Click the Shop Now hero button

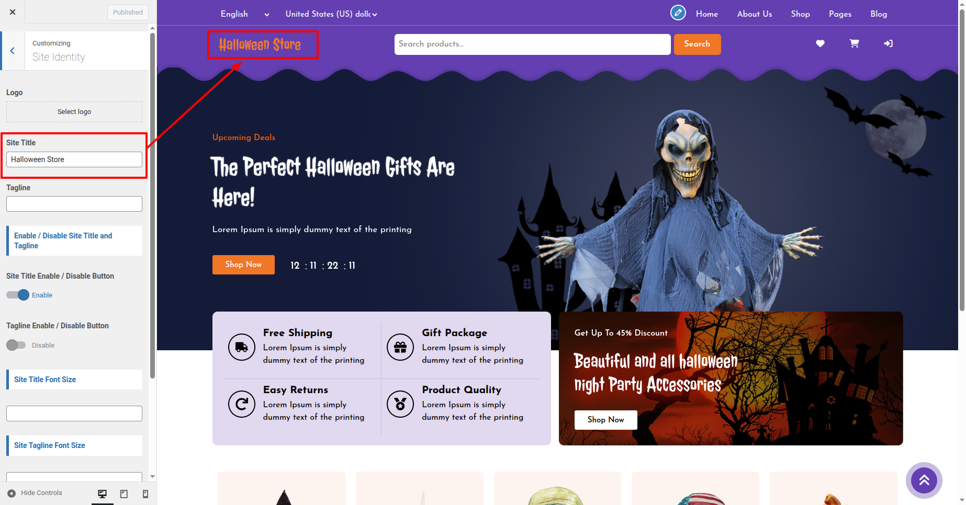pyautogui.click(x=243, y=265)
